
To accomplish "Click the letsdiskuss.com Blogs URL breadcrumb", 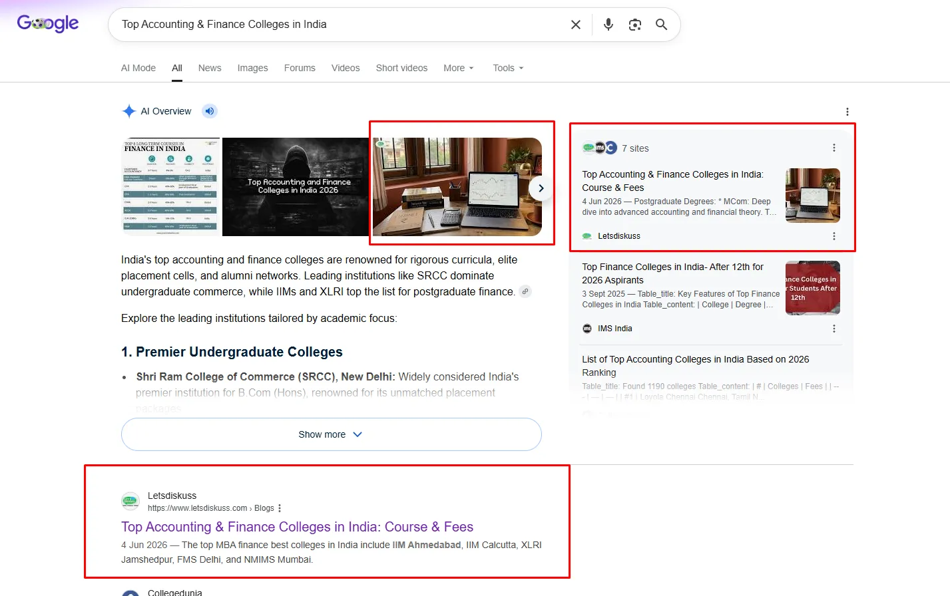I will (x=211, y=508).
